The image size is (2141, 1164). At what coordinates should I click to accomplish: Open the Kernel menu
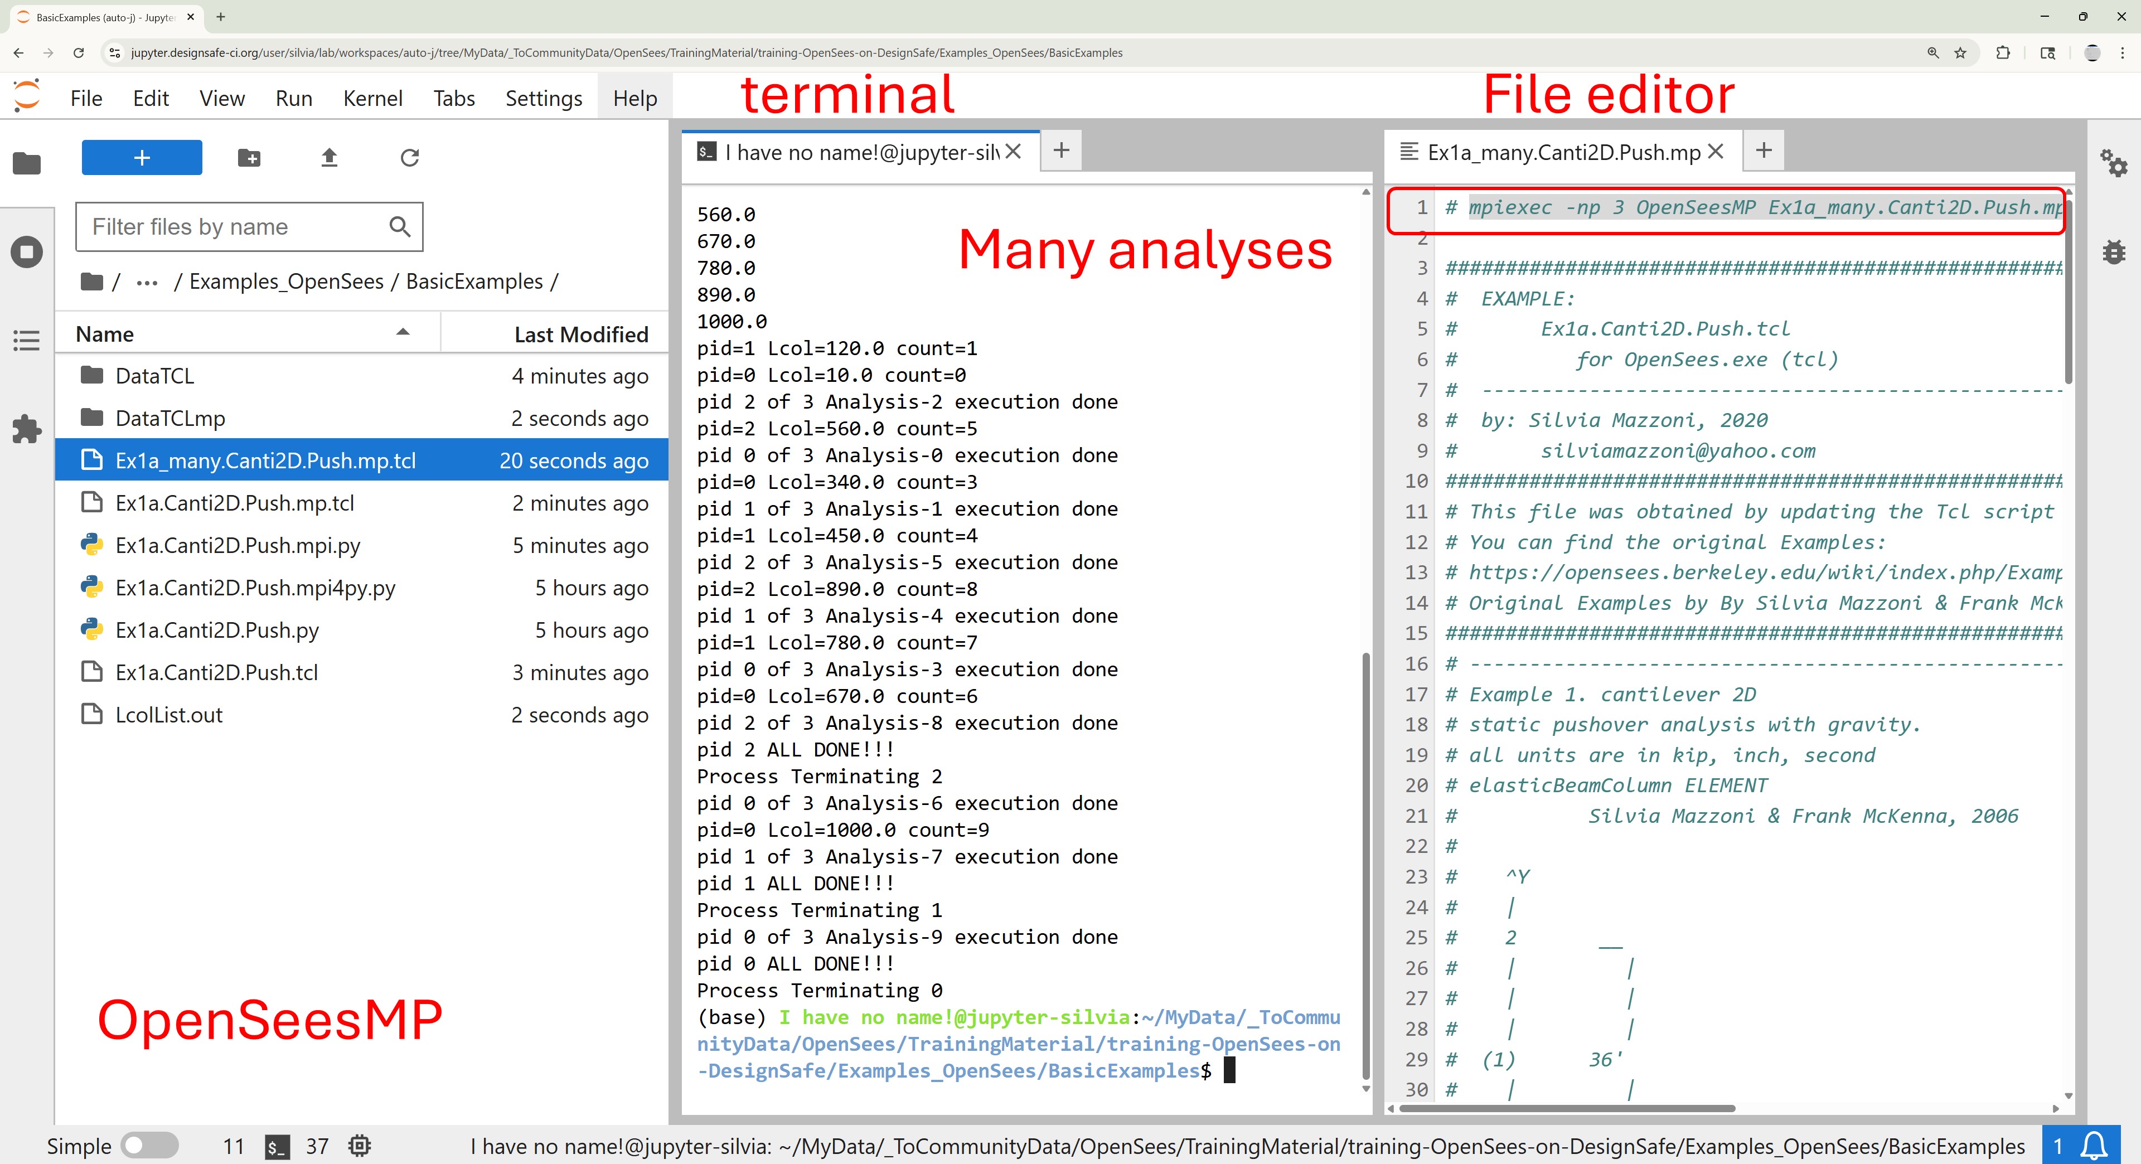click(372, 98)
